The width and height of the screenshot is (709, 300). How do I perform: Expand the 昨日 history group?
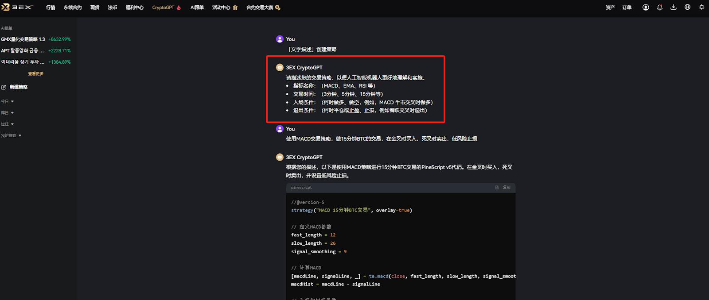click(7, 113)
